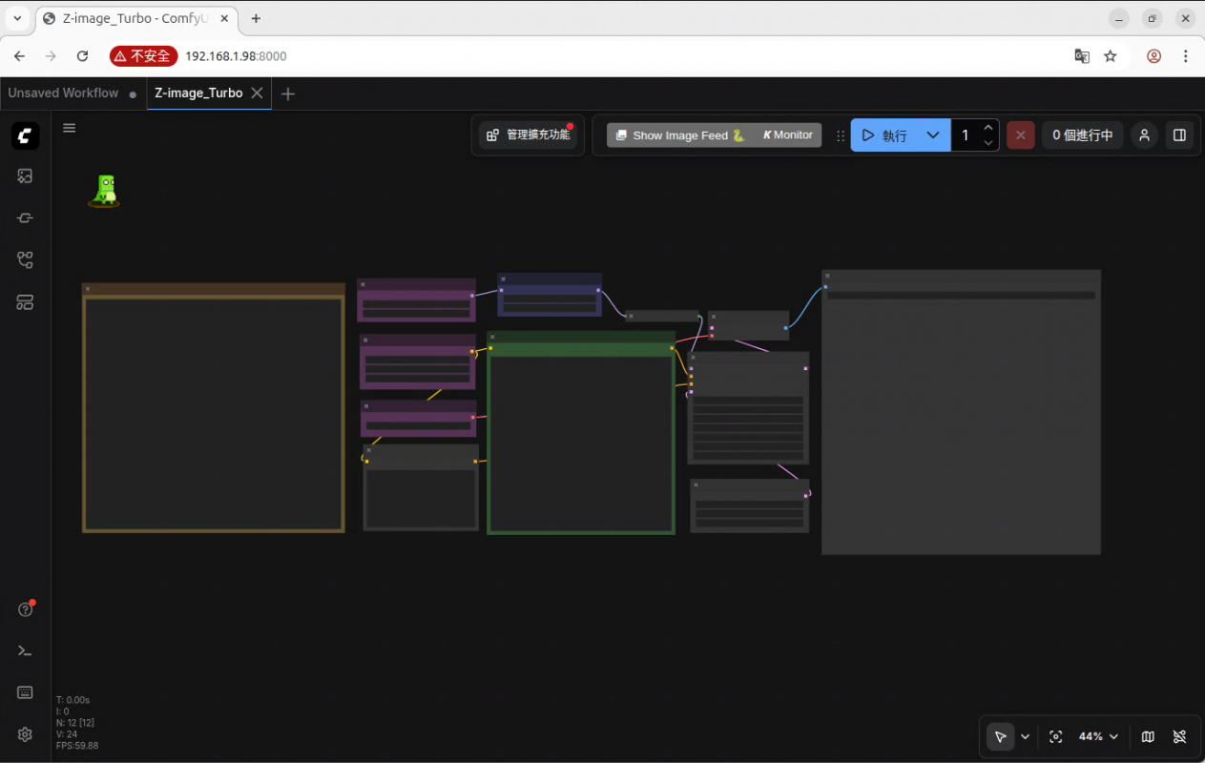Viewport: 1205px width, 763px height.
Task: Open the media assets sidebar panel
Action: [26, 176]
